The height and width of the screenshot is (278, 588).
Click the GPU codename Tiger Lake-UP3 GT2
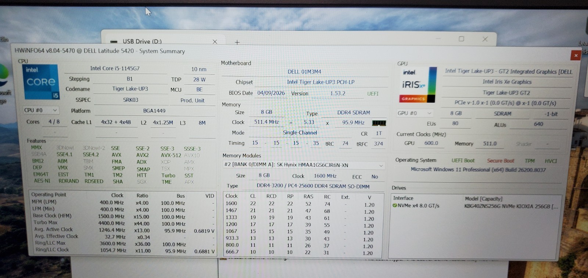[x=506, y=93]
